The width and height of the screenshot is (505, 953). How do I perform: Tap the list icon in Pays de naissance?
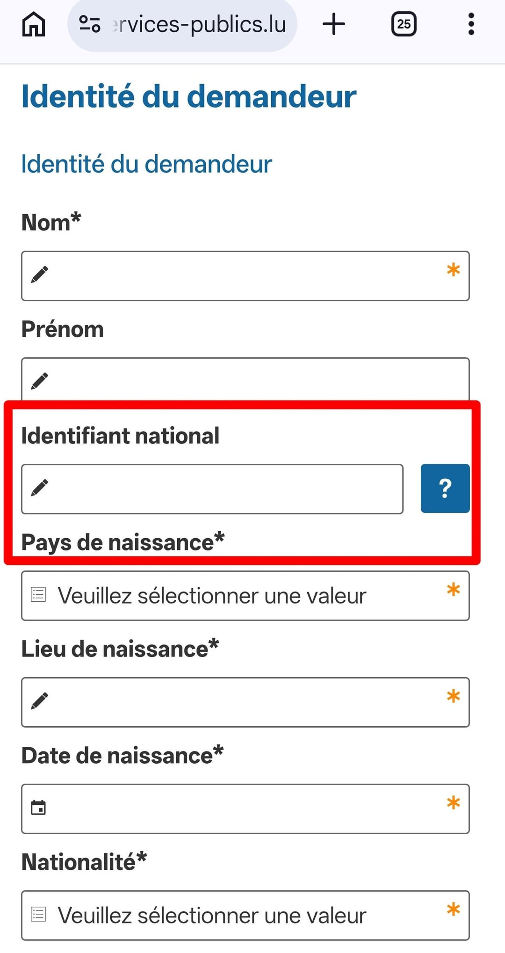point(38,594)
